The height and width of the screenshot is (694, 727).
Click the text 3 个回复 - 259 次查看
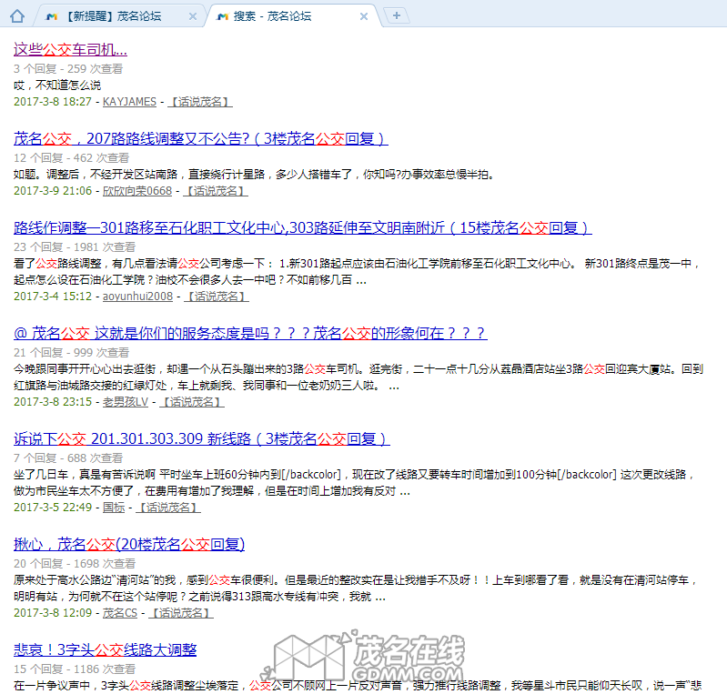[68, 68]
